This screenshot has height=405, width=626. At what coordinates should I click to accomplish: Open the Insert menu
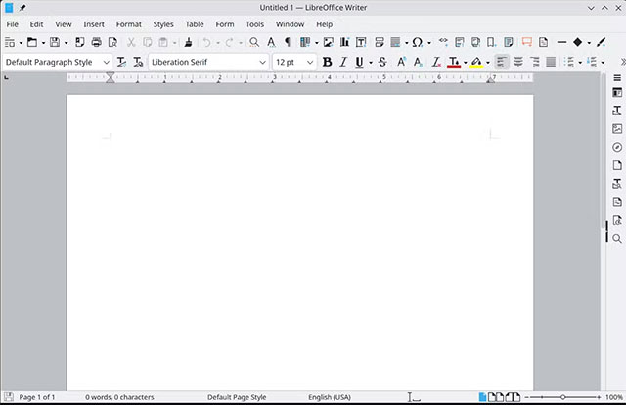[x=94, y=24]
